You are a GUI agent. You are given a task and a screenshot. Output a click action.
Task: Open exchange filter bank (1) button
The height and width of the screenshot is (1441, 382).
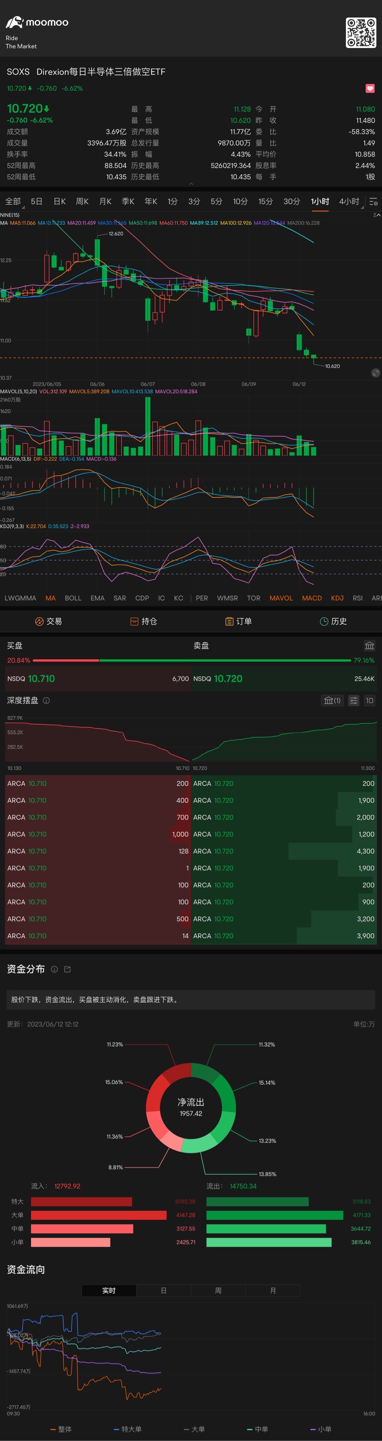pyautogui.click(x=332, y=700)
